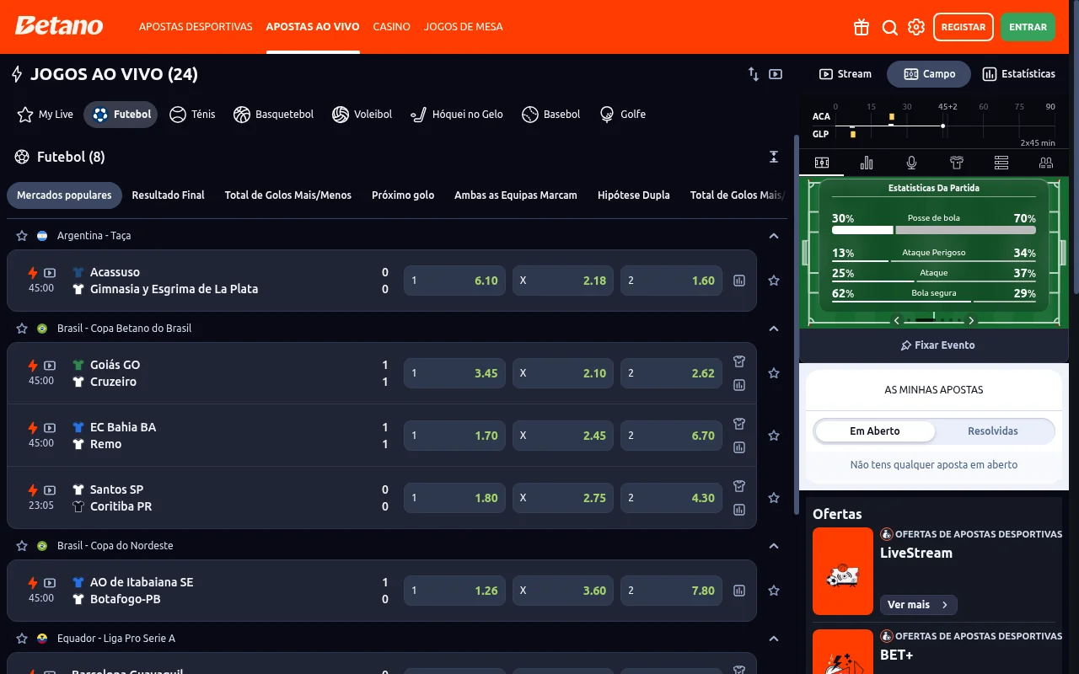Screen dimensions: 1079x674
Task: Click the Posse de bola progress bar
Action: click(934, 230)
